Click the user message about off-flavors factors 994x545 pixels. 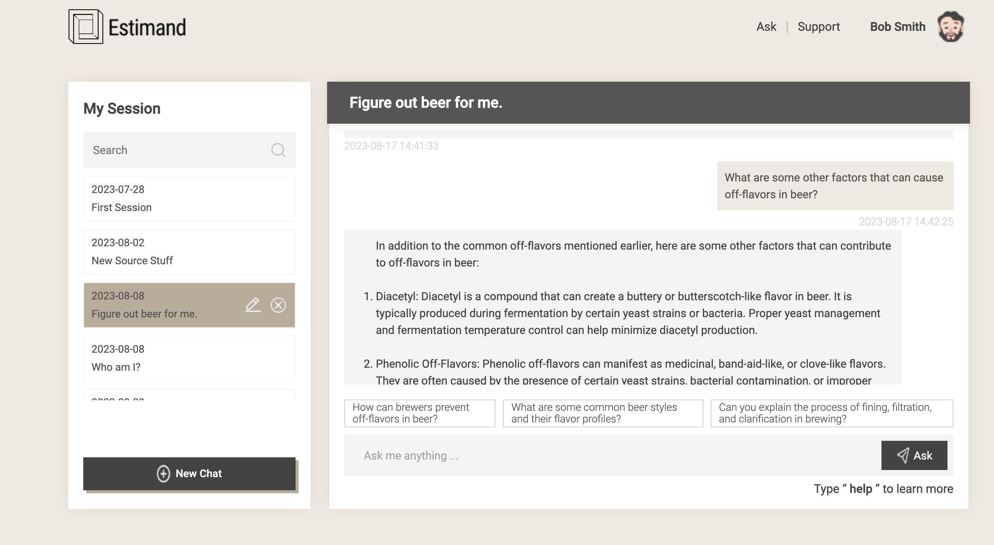pos(835,186)
